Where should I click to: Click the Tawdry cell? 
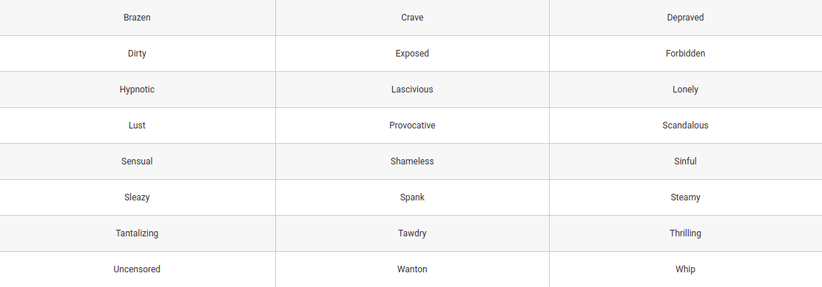[412, 233]
